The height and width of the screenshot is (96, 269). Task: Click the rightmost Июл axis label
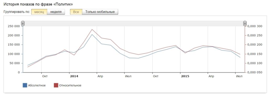click(x=239, y=76)
